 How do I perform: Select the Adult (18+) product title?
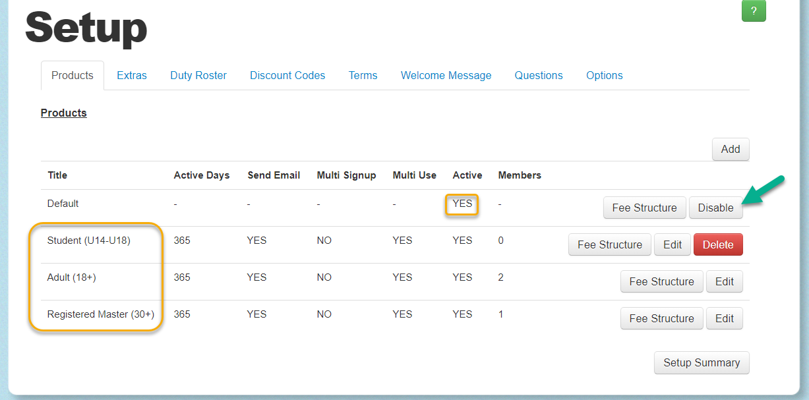pos(72,277)
